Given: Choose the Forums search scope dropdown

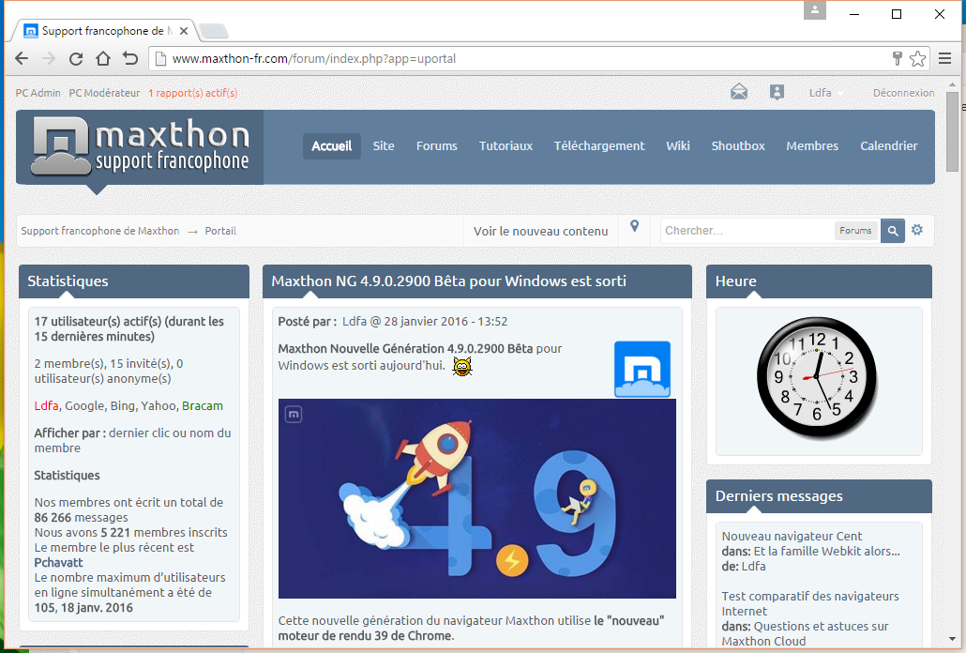Looking at the screenshot, I should 855,231.
